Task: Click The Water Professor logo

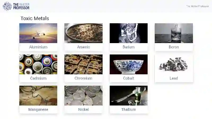Action: [16, 6]
